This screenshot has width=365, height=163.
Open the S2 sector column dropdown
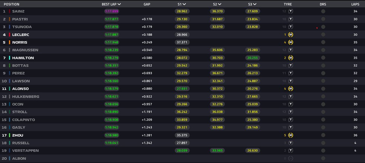pyautogui.click(x=217, y=4)
